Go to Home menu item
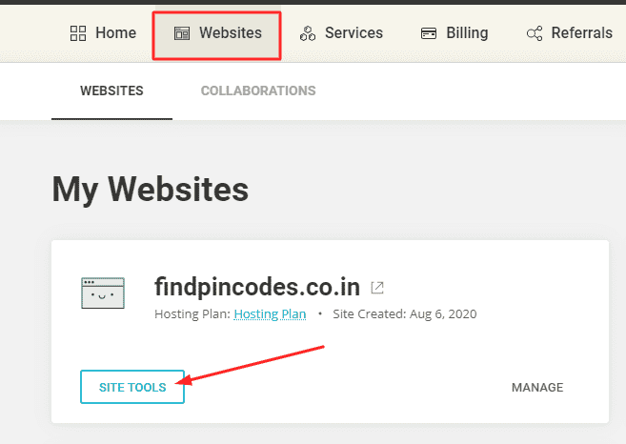Screen dimensions: 626x444 click(103, 33)
